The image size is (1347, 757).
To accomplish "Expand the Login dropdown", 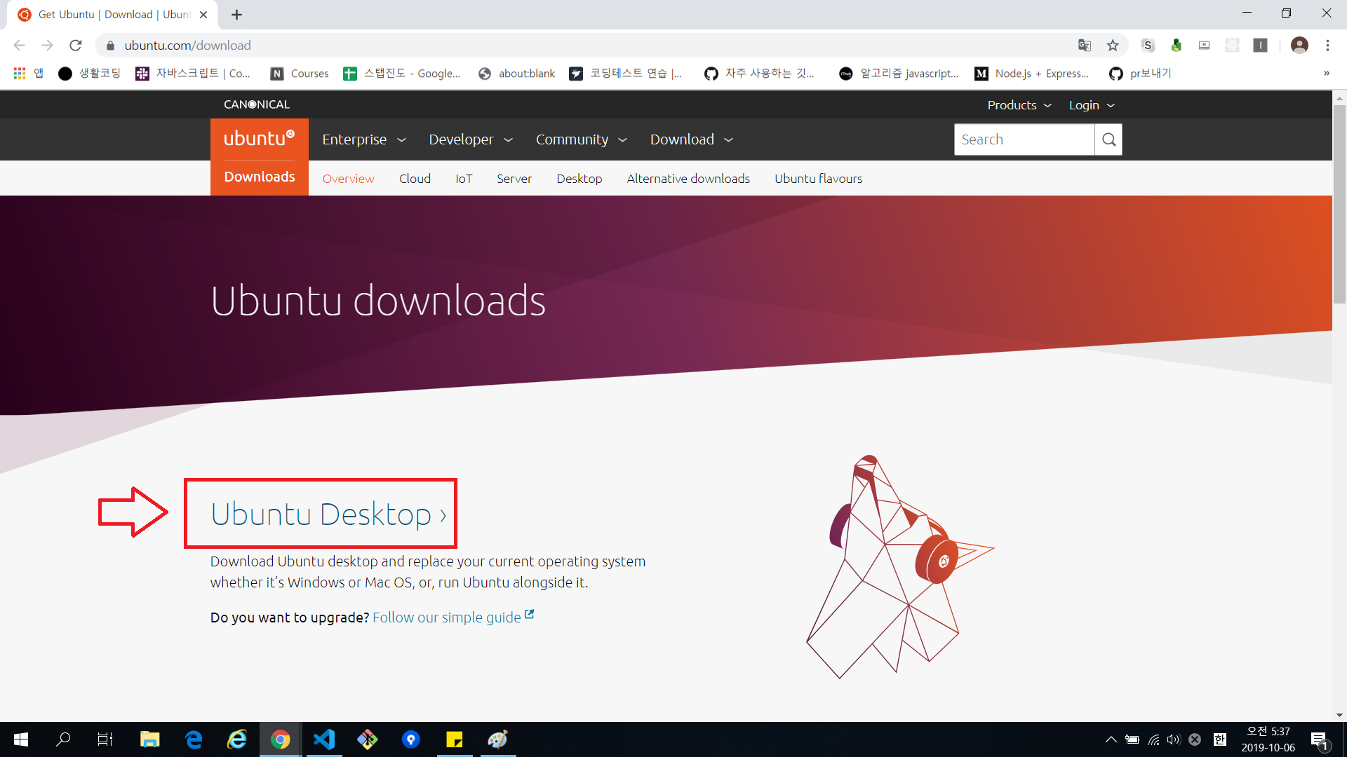I will coord(1091,105).
